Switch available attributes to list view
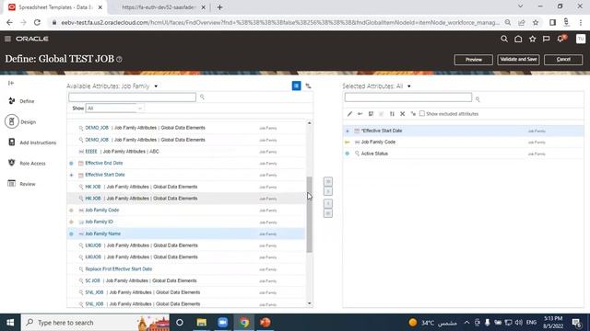Image resolution: width=590 pixels, height=331 pixels. click(297, 86)
